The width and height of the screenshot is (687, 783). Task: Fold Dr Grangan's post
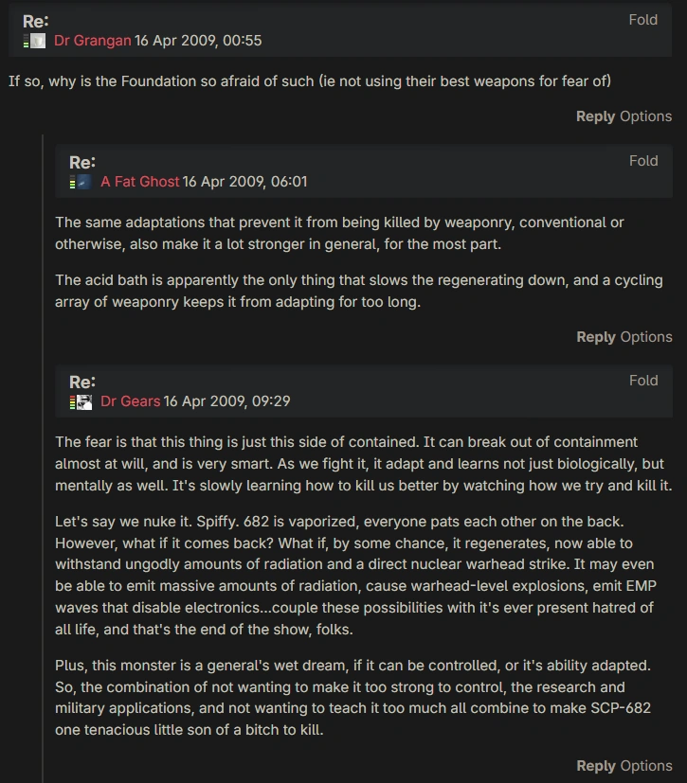(x=643, y=20)
